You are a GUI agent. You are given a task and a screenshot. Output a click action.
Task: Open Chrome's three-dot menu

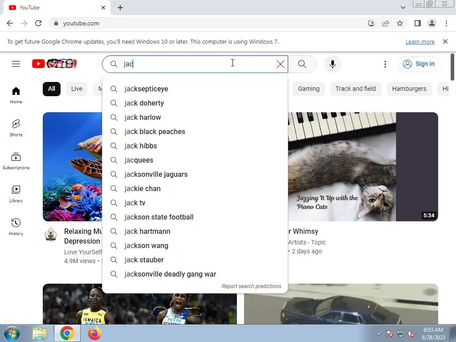[446, 23]
